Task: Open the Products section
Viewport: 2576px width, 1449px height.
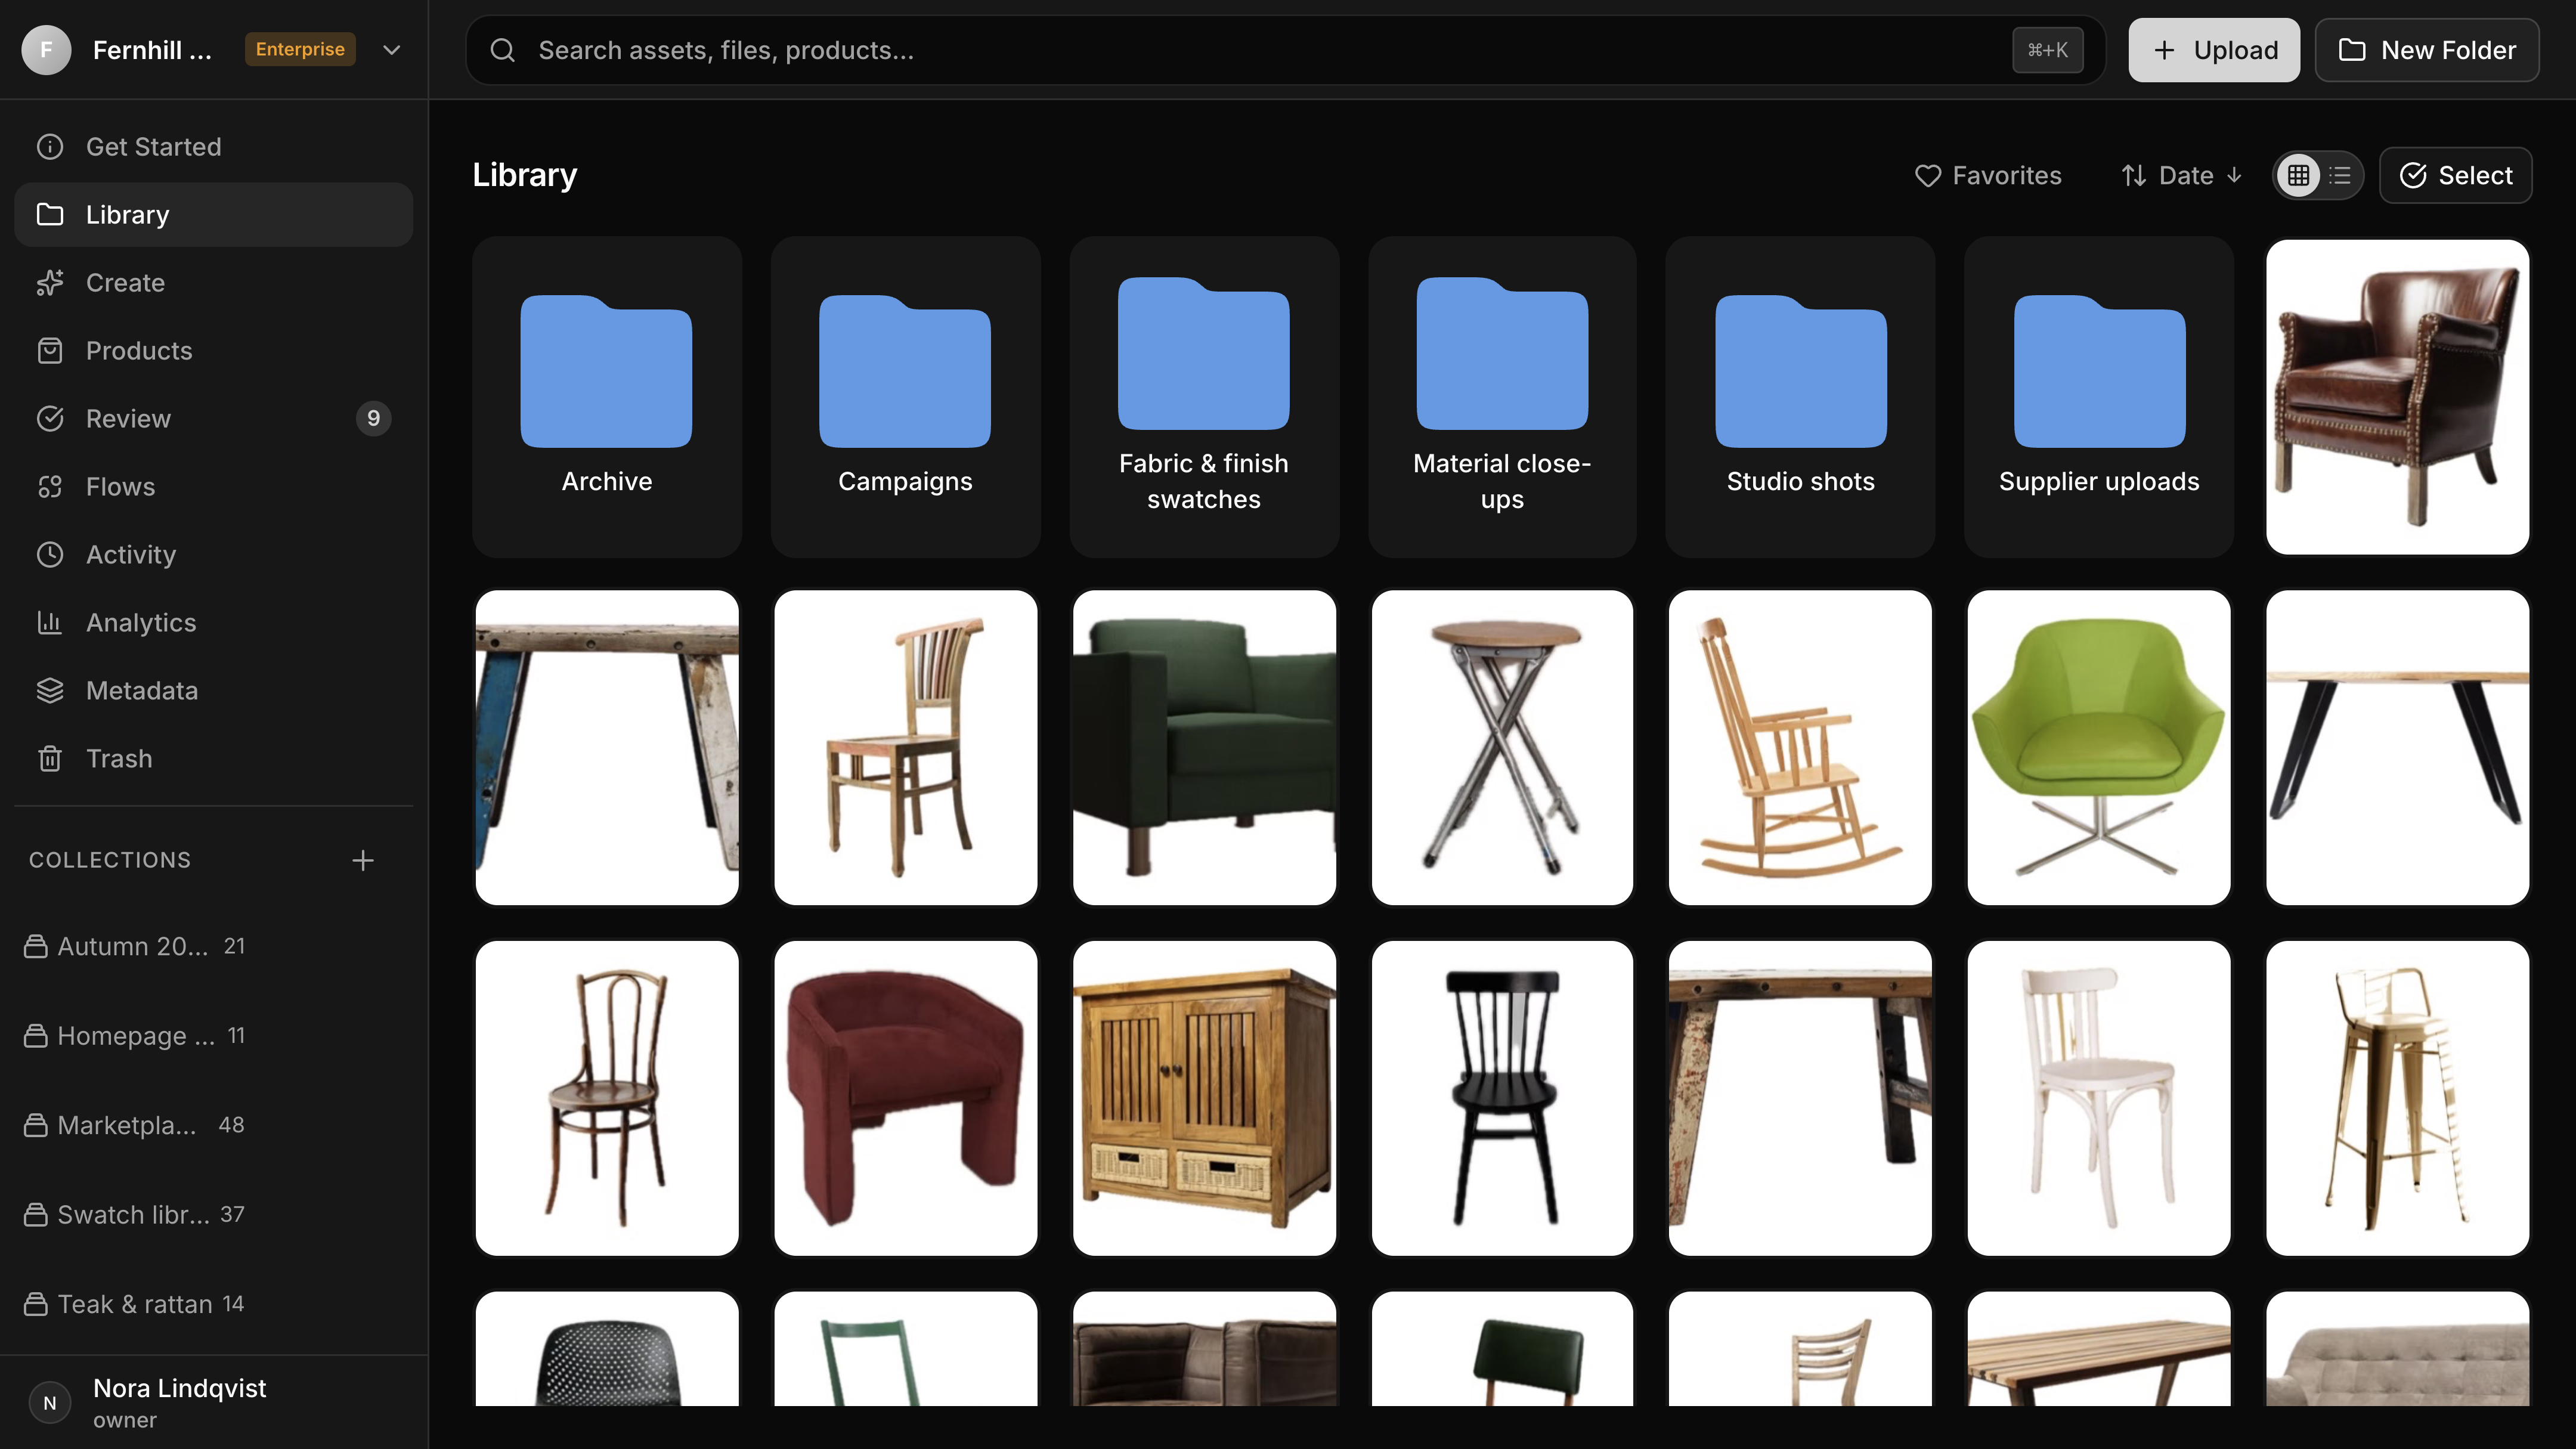Action: tap(214, 351)
